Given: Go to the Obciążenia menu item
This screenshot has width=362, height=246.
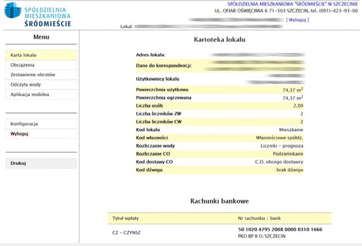Looking at the screenshot, I should (22, 65).
